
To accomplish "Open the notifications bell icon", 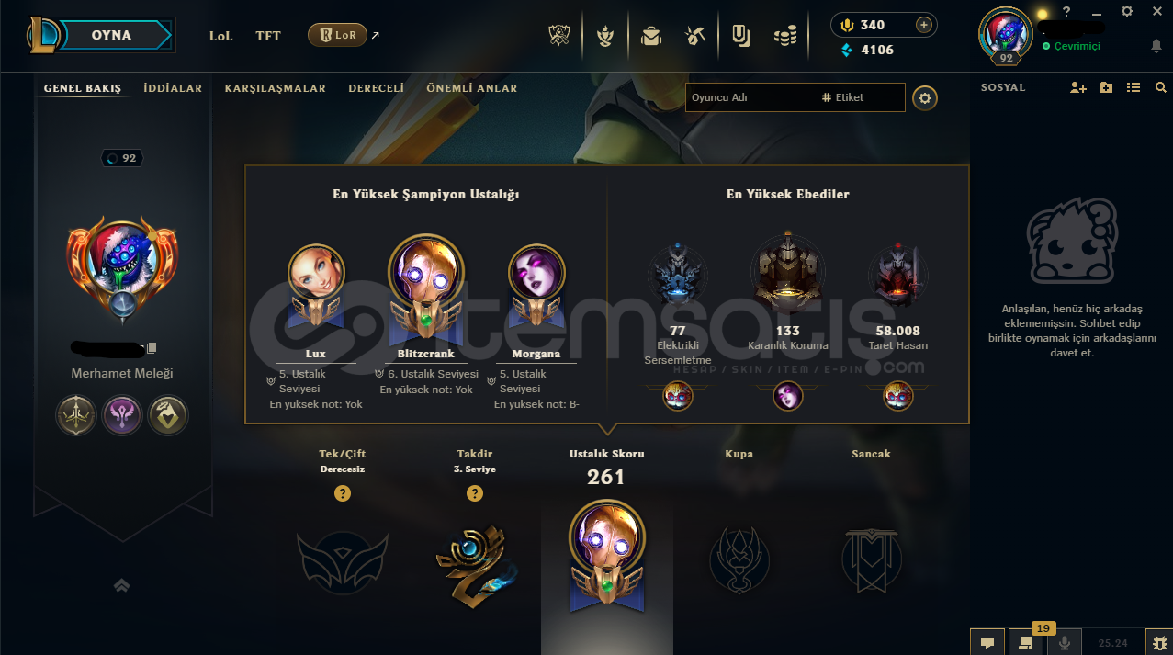I will pyautogui.click(x=1156, y=45).
